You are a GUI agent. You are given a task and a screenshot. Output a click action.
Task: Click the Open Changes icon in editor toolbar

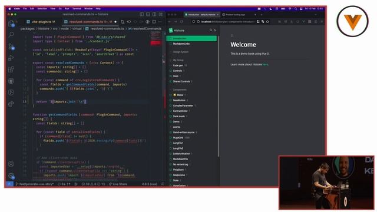(x=123, y=22)
